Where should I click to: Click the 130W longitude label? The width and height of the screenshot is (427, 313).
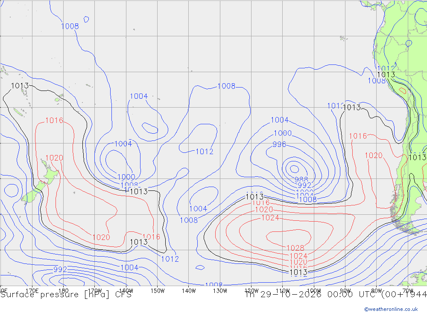[220, 291]
